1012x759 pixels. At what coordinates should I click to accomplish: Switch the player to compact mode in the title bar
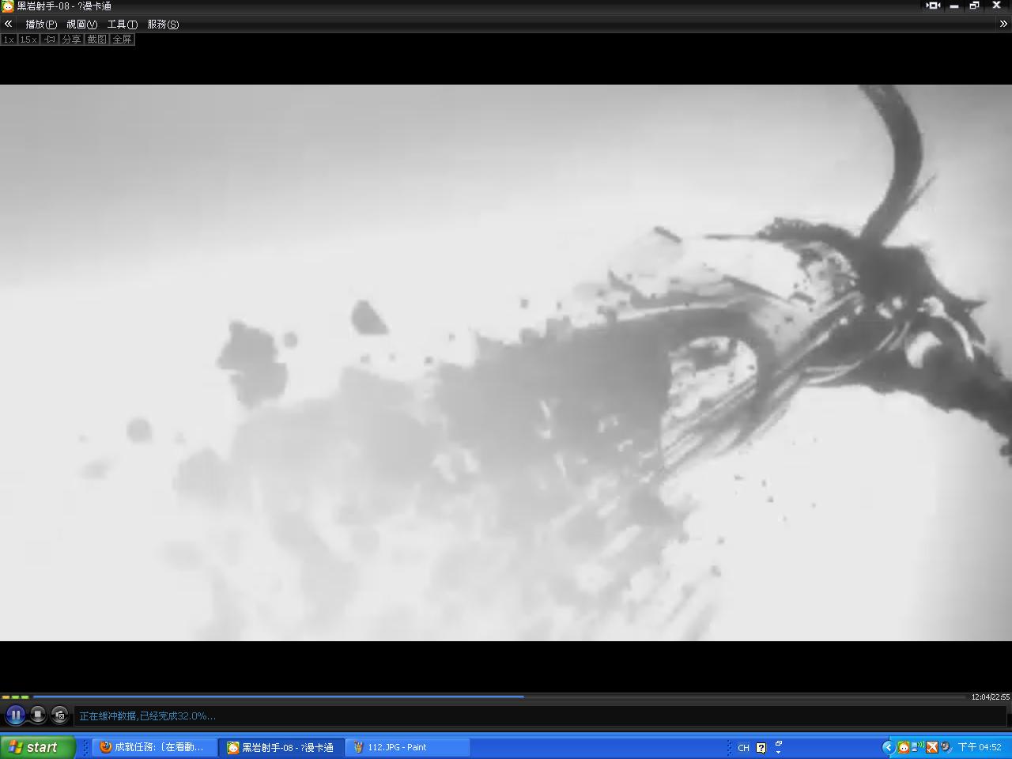(933, 6)
